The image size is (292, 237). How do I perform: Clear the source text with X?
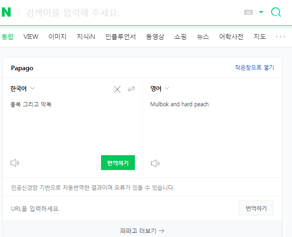point(117,89)
